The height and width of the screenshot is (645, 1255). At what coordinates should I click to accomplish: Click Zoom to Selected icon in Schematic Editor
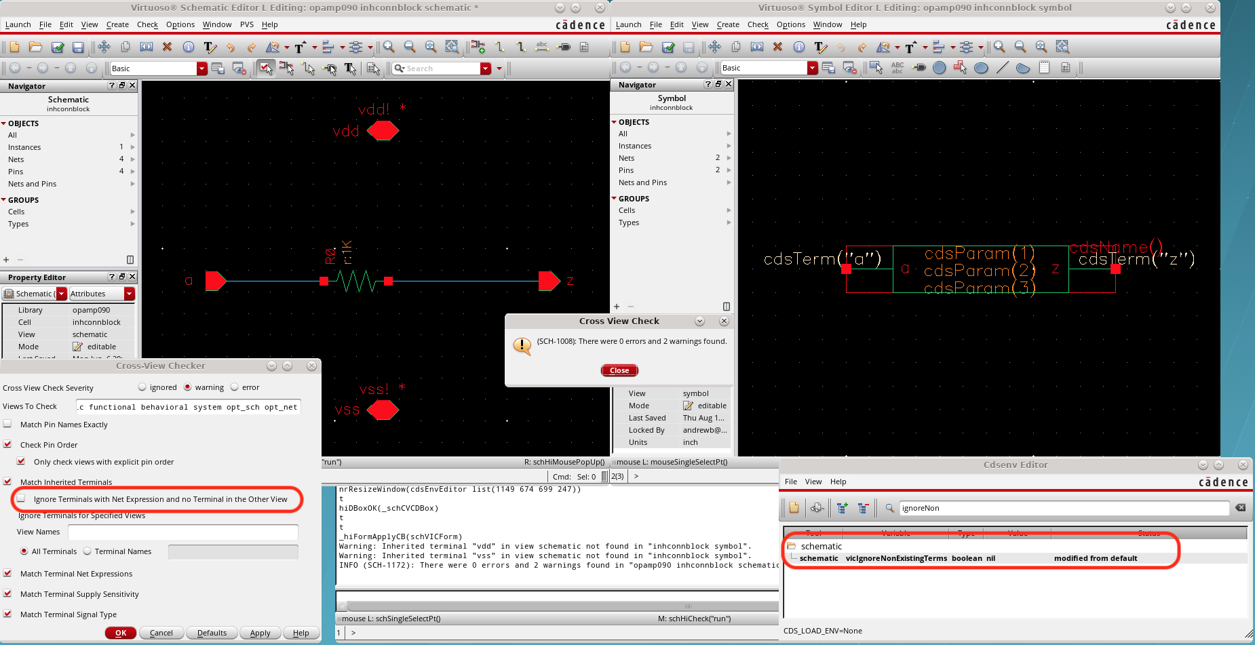point(452,47)
